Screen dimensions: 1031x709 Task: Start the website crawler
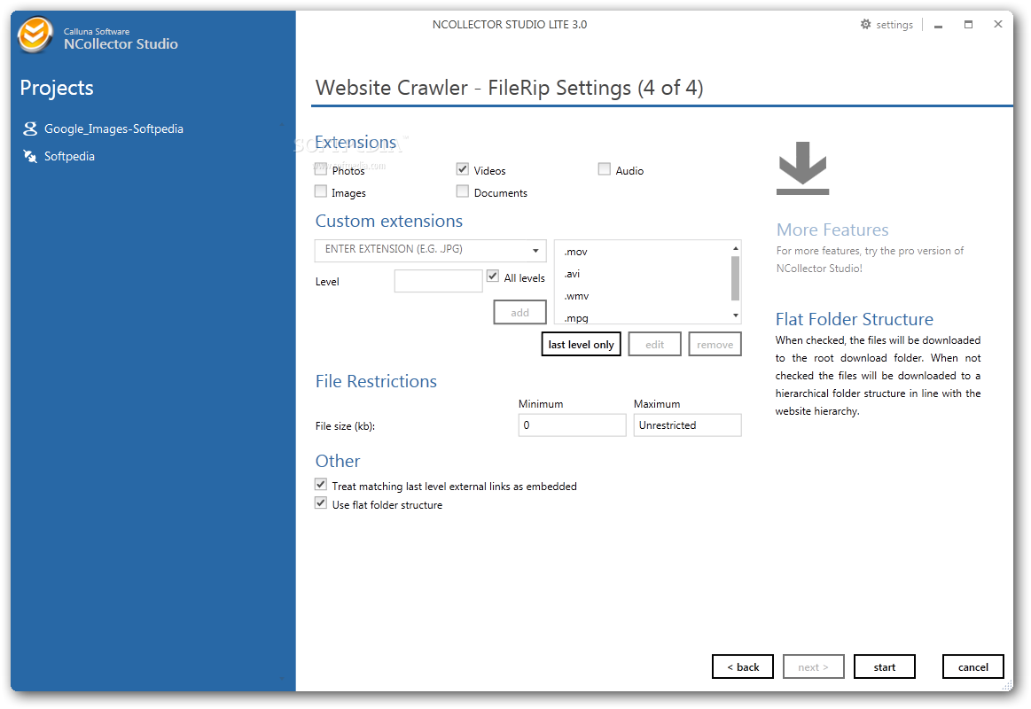coord(885,667)
